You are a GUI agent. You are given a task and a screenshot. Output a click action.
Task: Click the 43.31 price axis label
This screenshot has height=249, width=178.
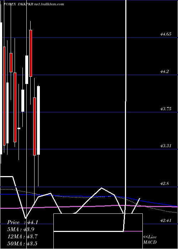(x=166, y=145)
